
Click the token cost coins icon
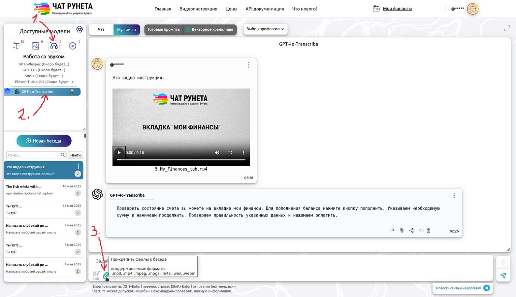coord(95,274)
